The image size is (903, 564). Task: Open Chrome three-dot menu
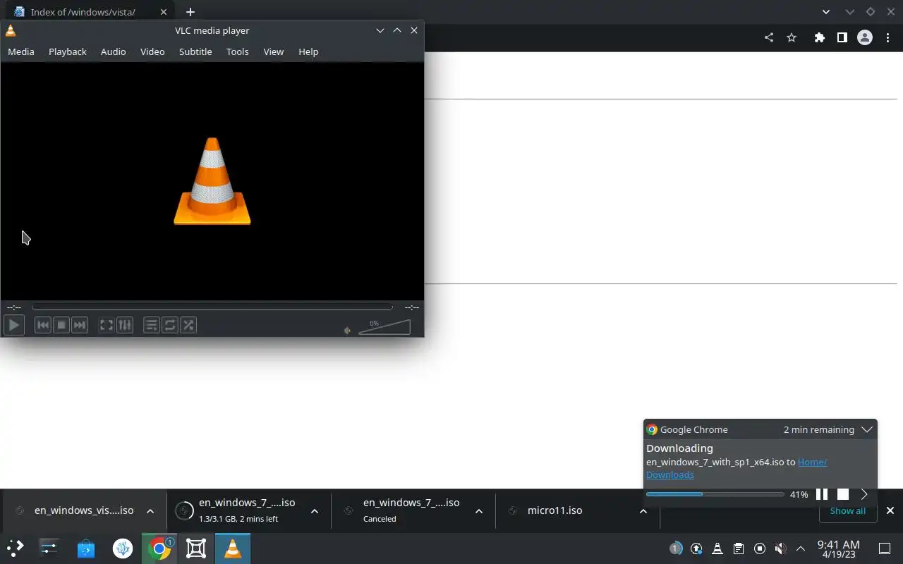pos(888,37)
